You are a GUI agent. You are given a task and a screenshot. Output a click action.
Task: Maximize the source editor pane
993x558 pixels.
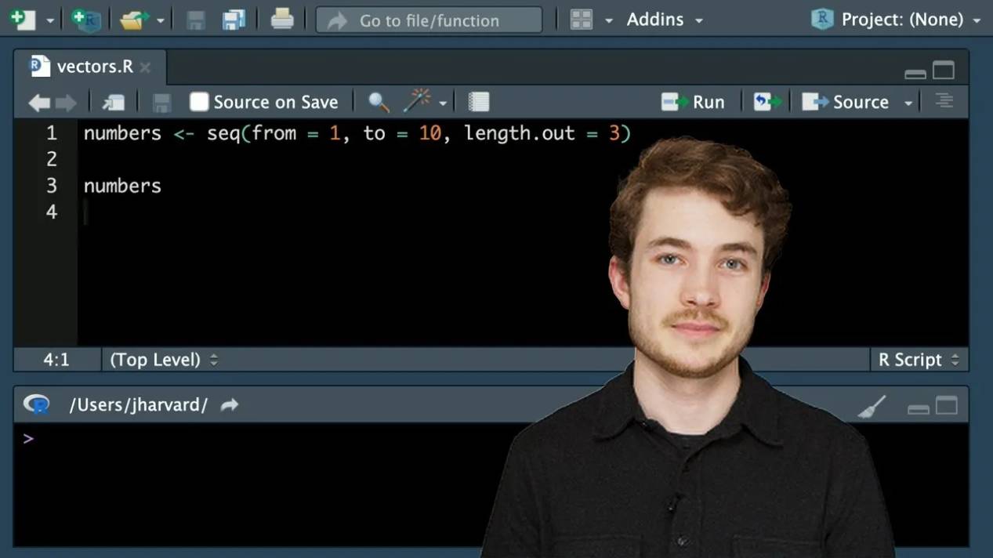click(944, 71)
